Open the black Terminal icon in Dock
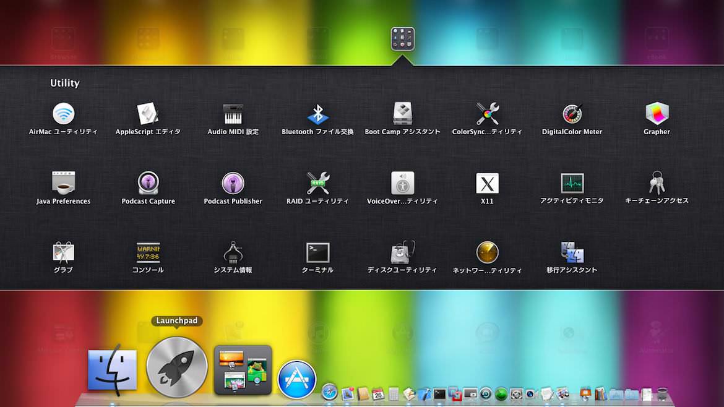Viewport: 724px width, 407px height. [440, 393]
